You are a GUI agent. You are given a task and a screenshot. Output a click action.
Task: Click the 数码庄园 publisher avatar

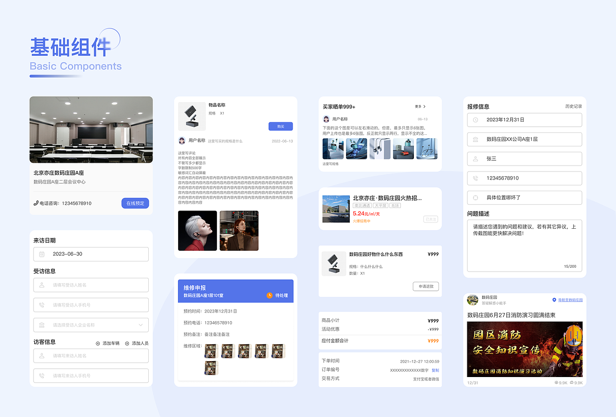click(x=473, y=300)
